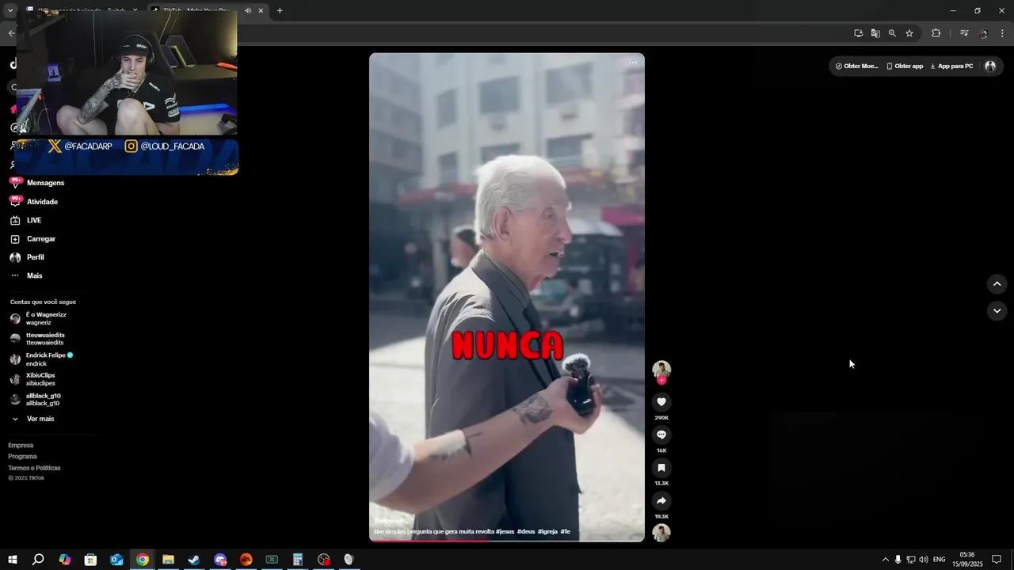Click the #jesus hashtag in the caption

click(x=505, y=531)
